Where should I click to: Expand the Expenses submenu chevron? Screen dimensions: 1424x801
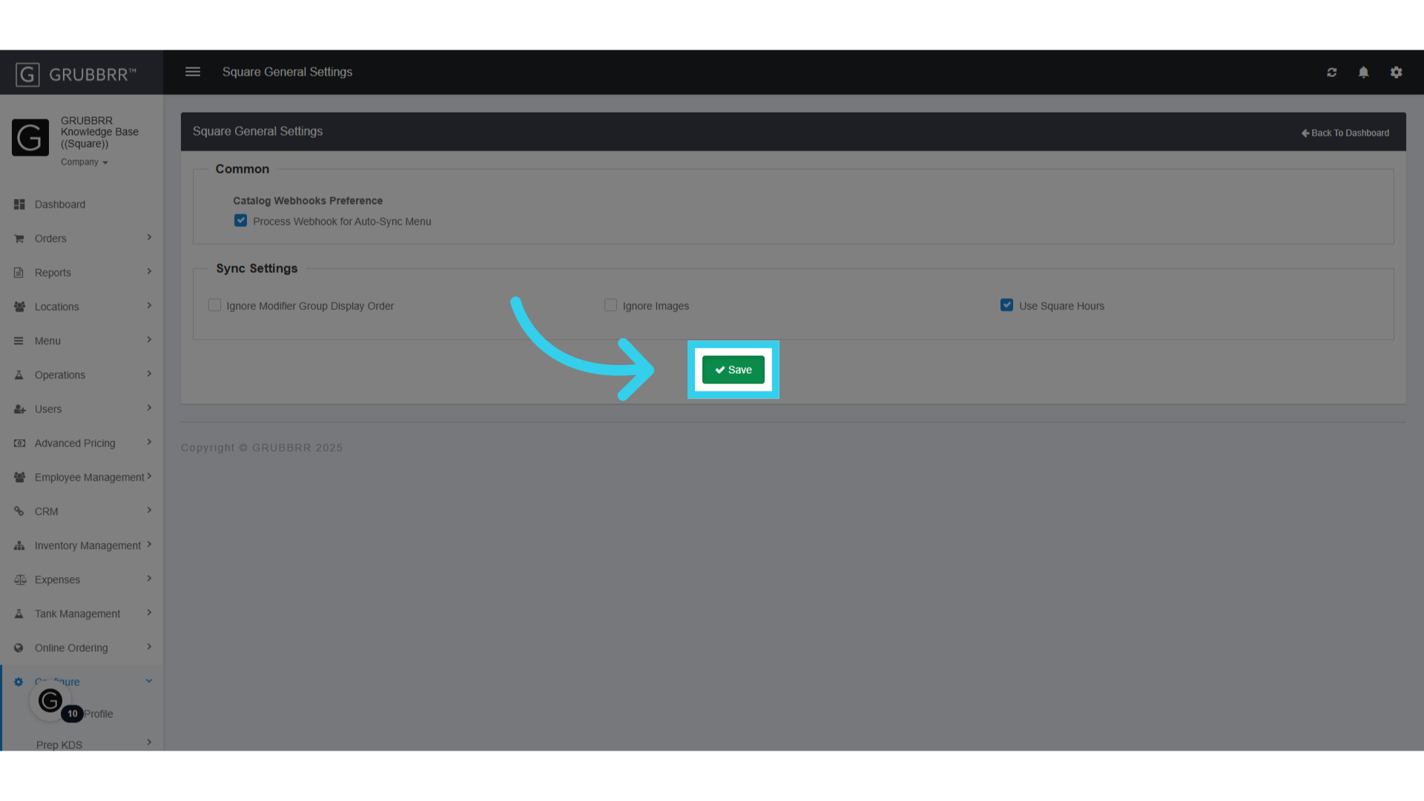(x=149, y=578)
